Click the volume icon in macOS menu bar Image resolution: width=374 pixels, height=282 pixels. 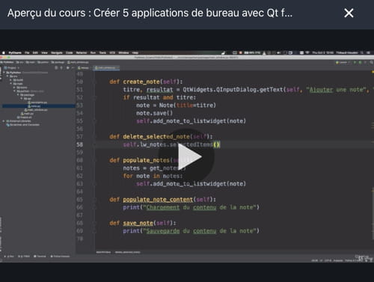tap(279, 52)
